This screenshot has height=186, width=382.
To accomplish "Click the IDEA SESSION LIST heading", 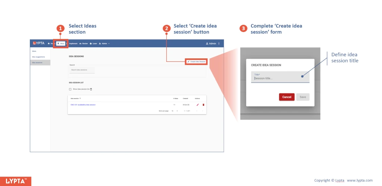I will [x=76, y=83].
